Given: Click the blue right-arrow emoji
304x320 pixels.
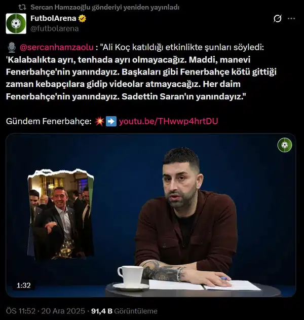Looking at the screenshot, I should click(111, 121).
